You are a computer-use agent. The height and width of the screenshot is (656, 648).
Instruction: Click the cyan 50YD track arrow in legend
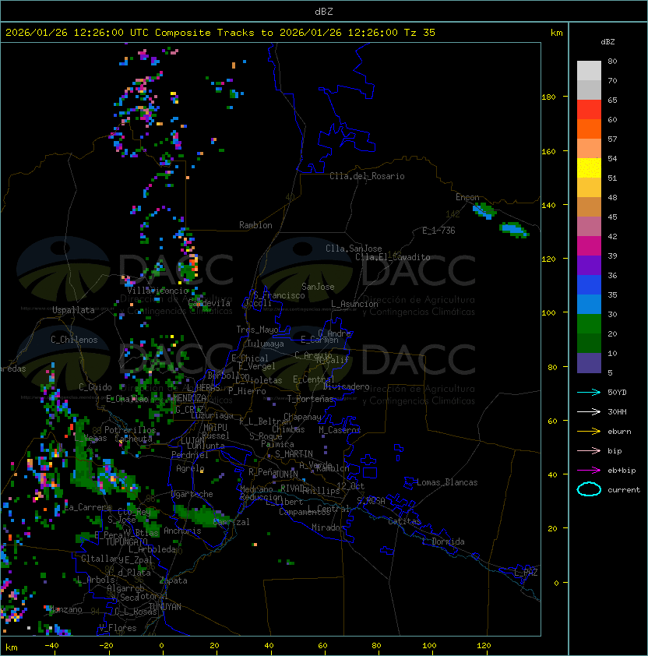589,392
